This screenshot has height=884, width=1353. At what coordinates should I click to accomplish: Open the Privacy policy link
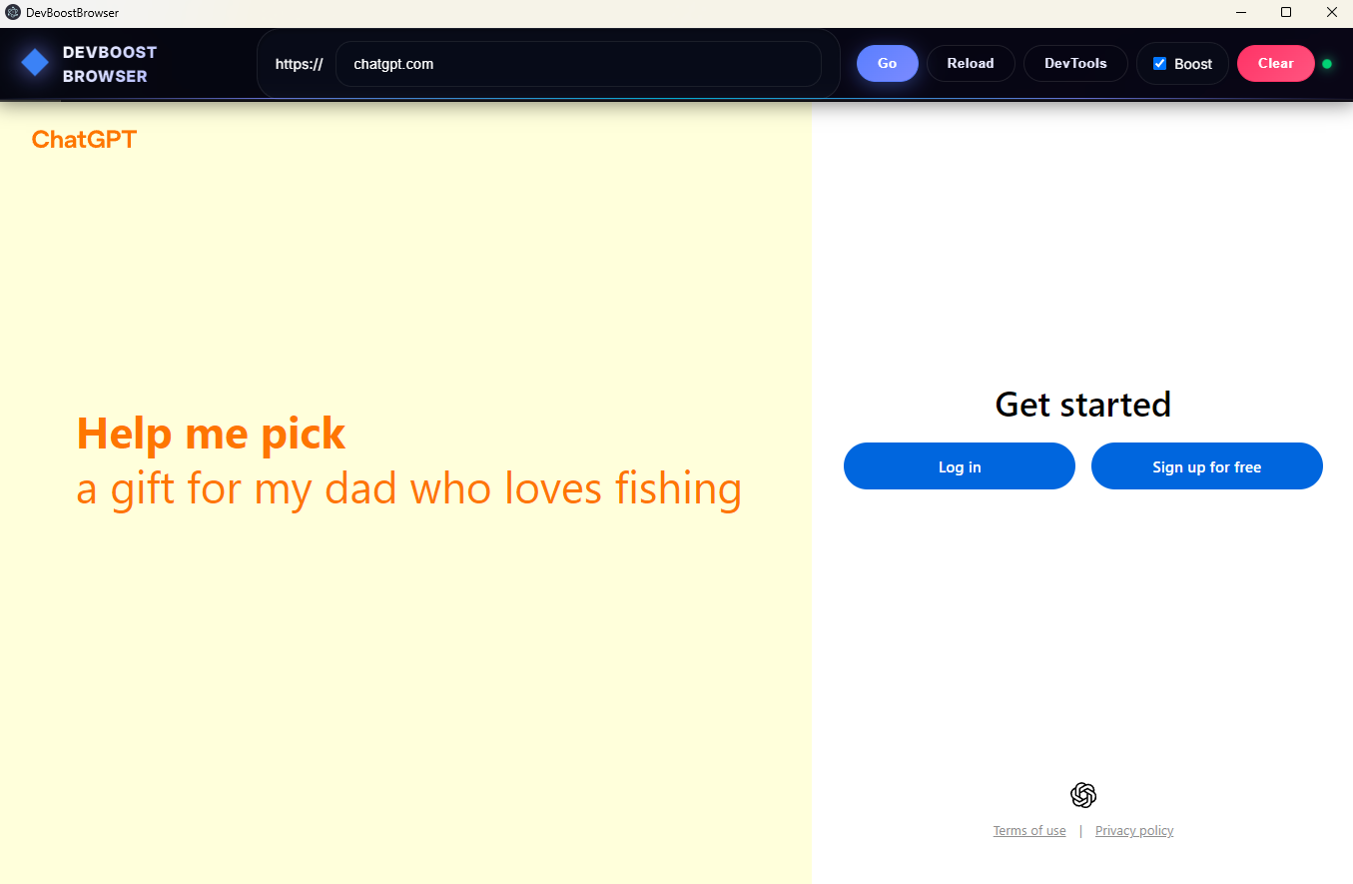click(x=1134, y=831)
